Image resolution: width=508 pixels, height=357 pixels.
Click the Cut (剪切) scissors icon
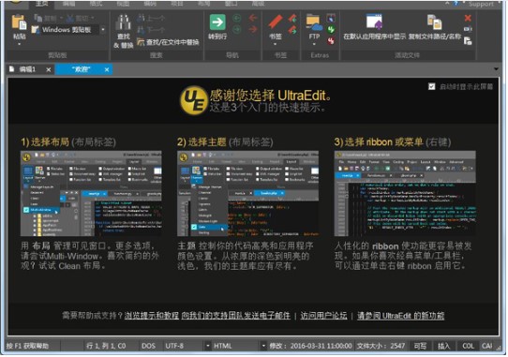70,18
